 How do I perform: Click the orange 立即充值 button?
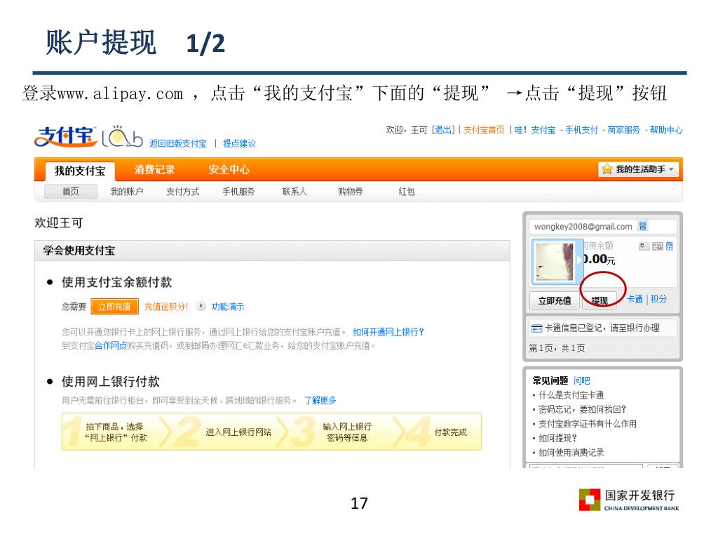point(114,306)
